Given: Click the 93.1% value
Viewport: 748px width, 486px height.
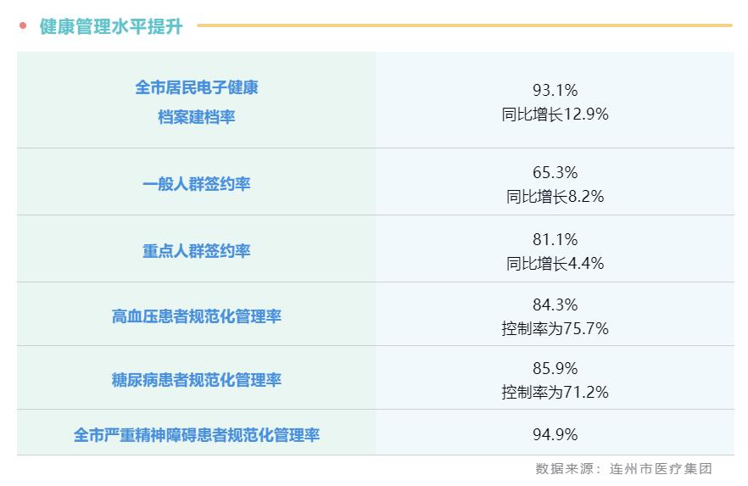Looking at the screenshot, I should click(x=555, y=90).
